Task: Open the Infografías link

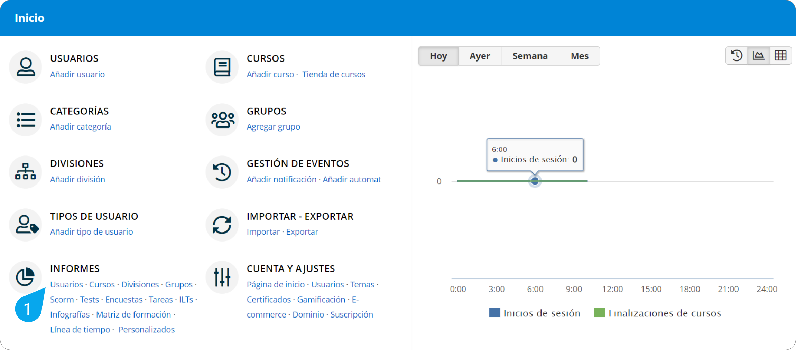Action: click(70, 315)
